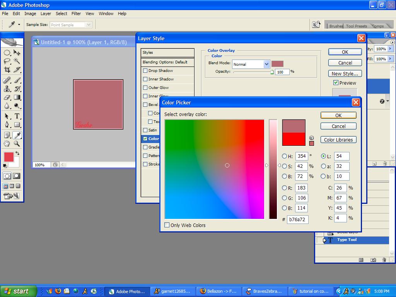Select the Zoom magnifier tool
396x297 pixels.
17,144
